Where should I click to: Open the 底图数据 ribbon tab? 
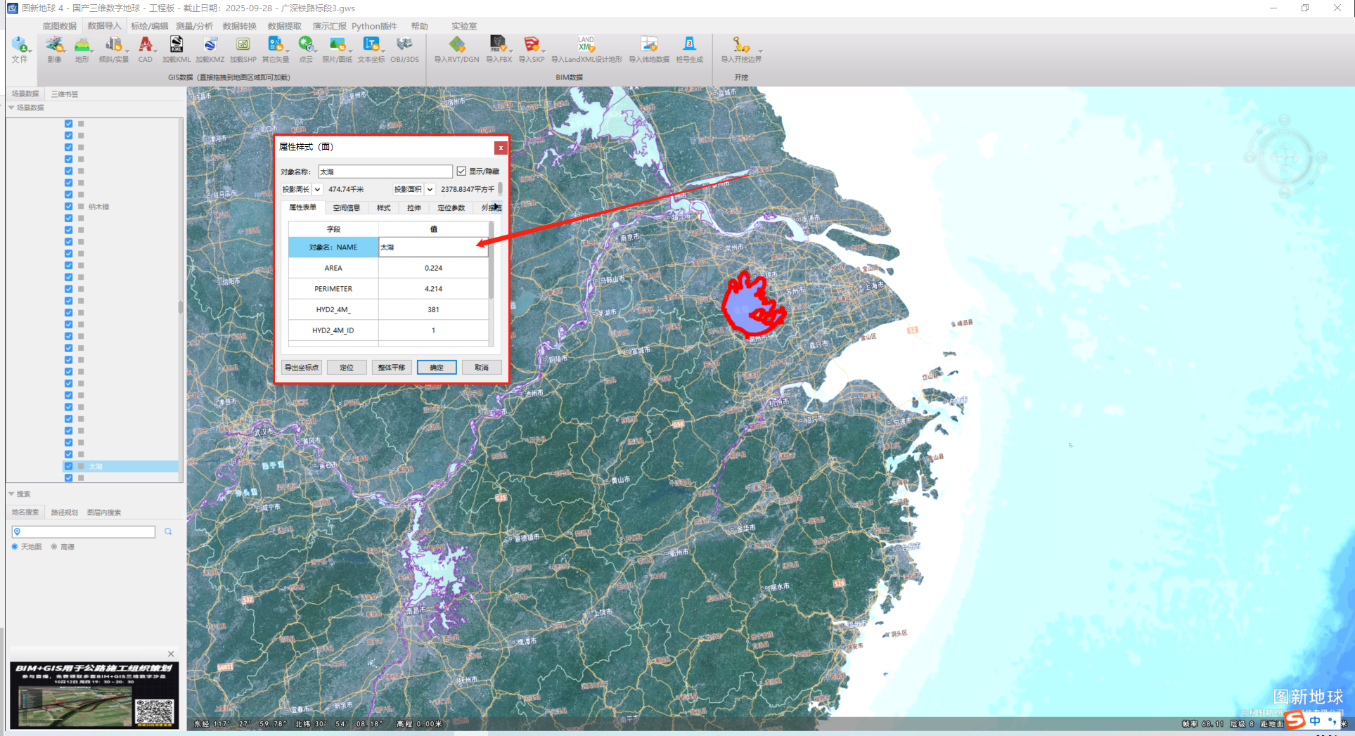pyautogui.click(x=60, y=26)
